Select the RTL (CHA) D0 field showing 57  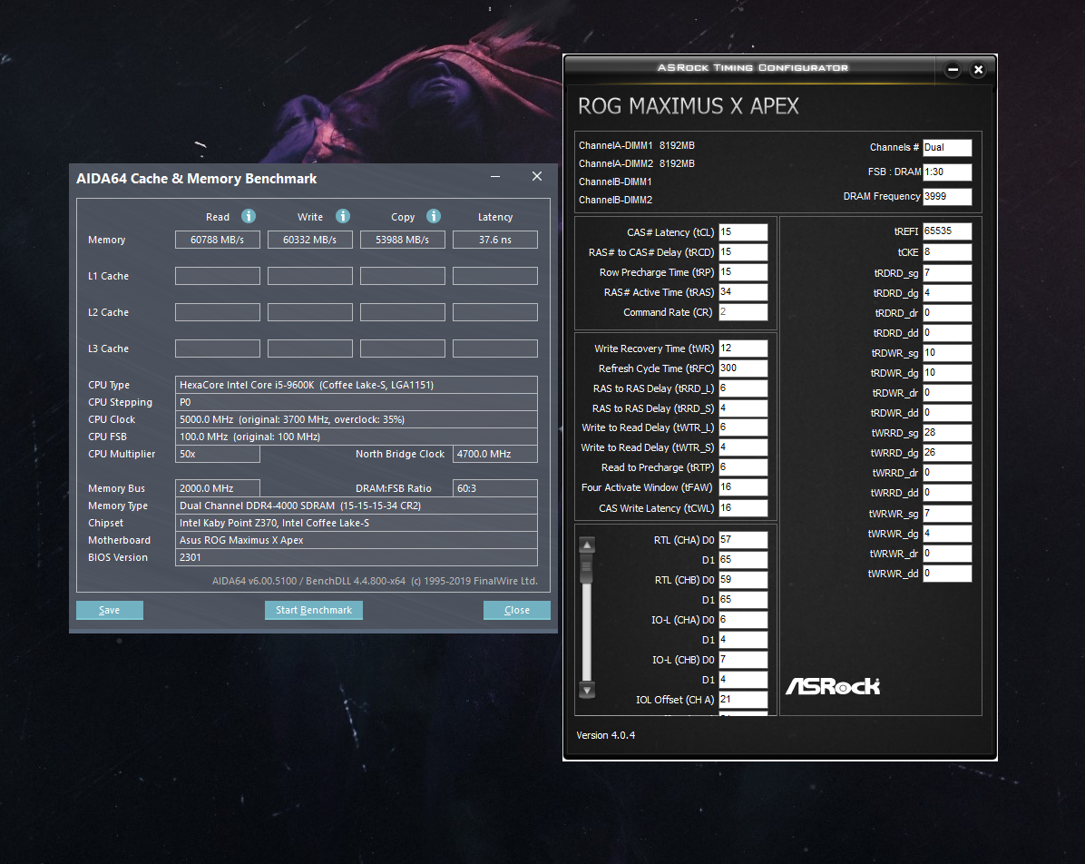click(x=743, y=540)
